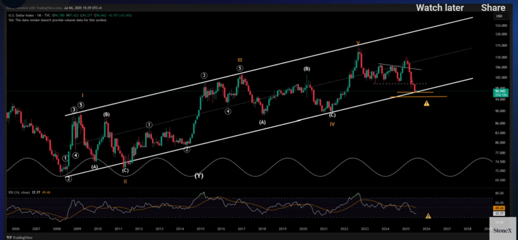Click the Watch later button

[440, 8]
